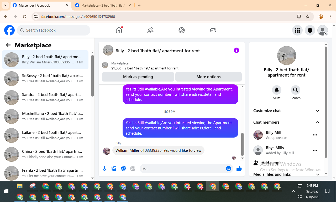Click the volume icon in system tray
This screenshot has width=336, height=202.
(x=300, y=196)
